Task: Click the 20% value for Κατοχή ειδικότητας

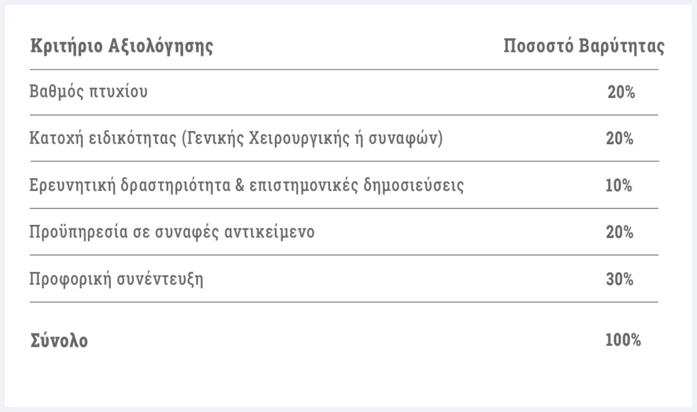Action: click(619, 139)
